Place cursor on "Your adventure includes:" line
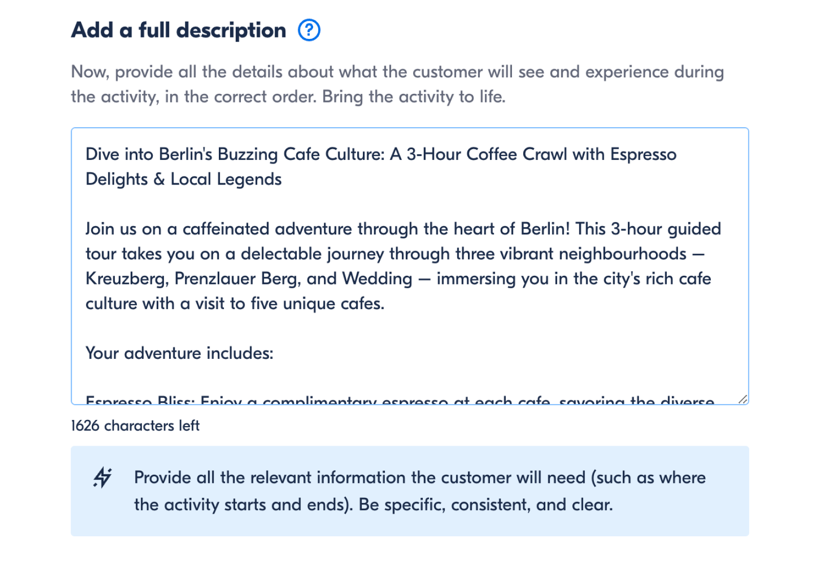The height and width of the screenshot is (564, 820). (179, 353)
